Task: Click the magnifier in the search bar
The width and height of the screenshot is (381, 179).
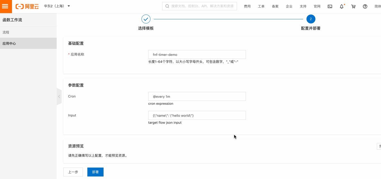Action: (x=167, y=6)
